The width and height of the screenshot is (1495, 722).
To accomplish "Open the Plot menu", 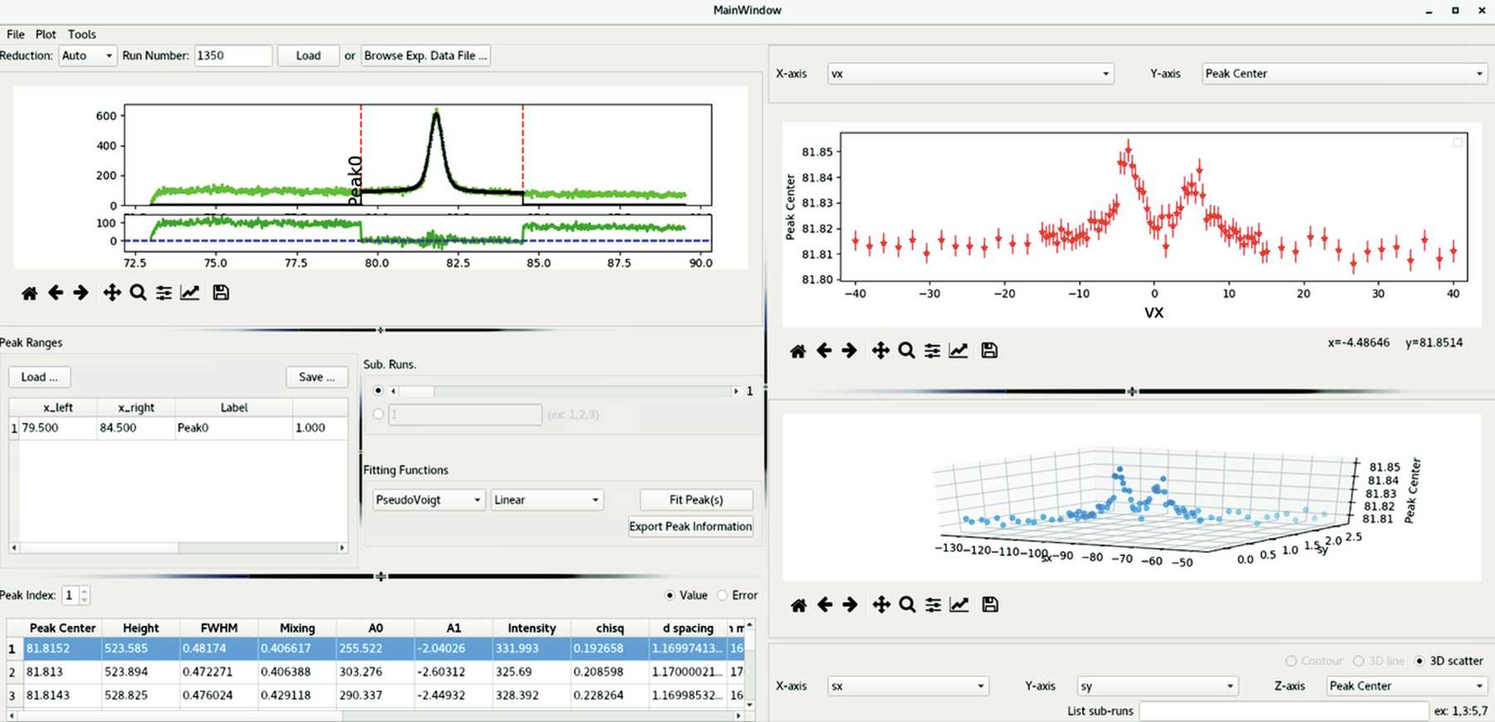I will coord(46,34).
